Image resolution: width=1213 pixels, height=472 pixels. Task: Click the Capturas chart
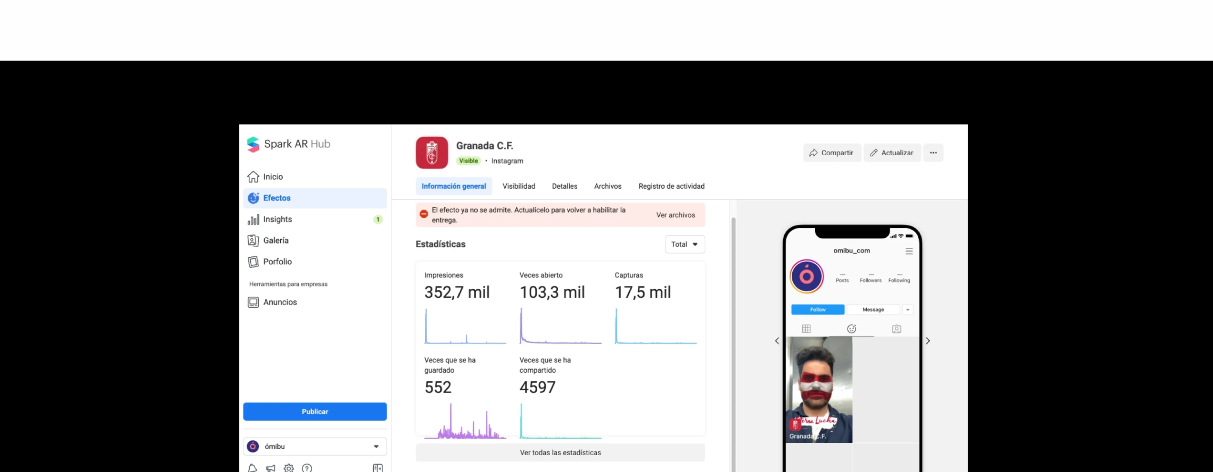tap(655, 326)
